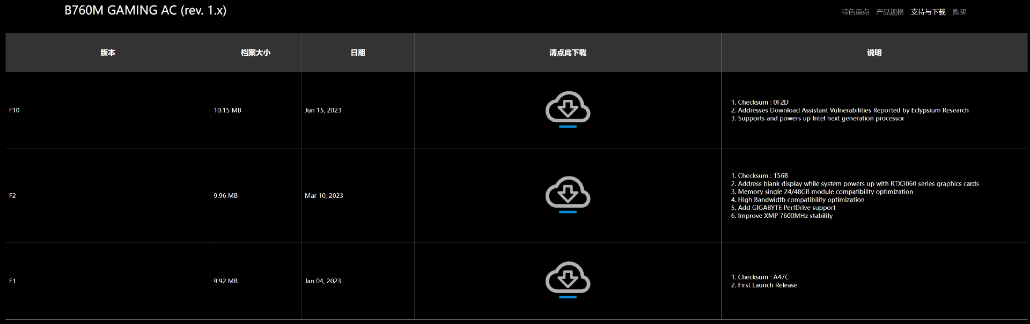1030x324 pixels.
Task: Click the B760M GAMING AC title
Action: [x=145, y=11]
